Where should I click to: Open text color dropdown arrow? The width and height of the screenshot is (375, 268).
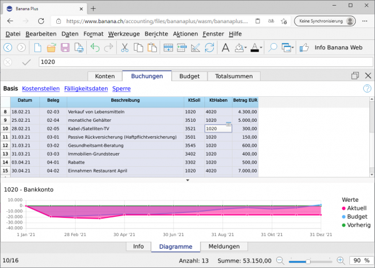click(261, 47)
